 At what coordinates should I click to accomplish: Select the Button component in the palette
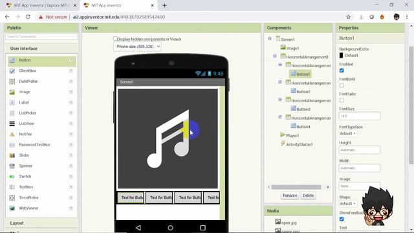[41, 60]
